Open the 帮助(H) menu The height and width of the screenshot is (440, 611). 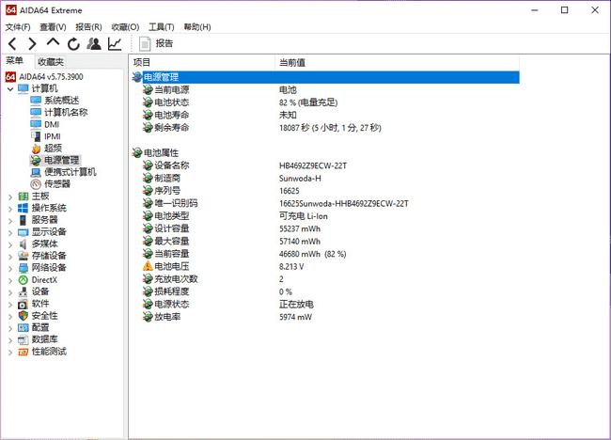click(197, 27)
